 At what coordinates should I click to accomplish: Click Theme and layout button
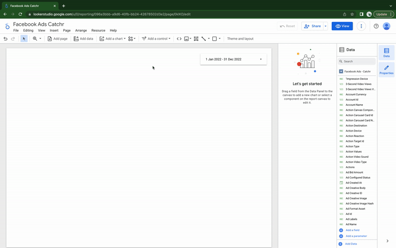point(240,39)
